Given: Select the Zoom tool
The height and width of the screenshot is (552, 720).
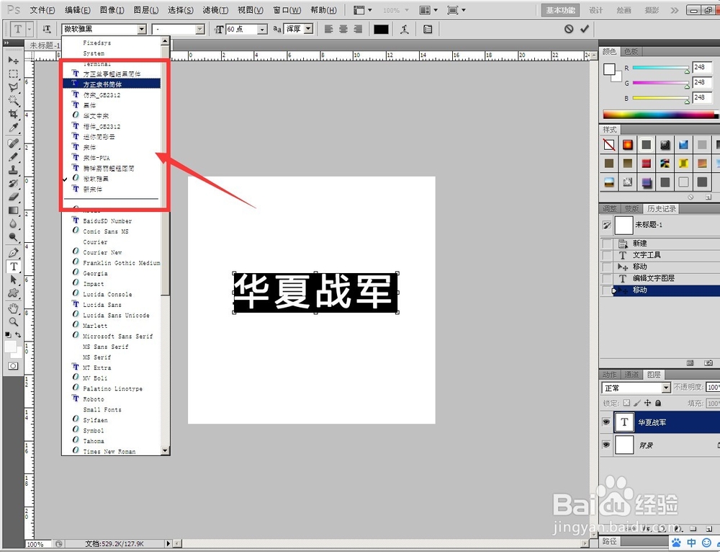Looking at the screenshot, I should 13,321.
